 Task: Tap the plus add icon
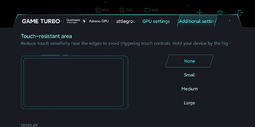tap(200, 12)
